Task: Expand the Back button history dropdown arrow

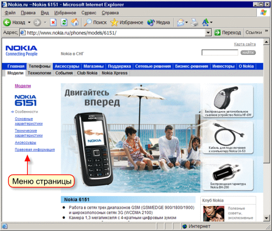Action: coord(29,22)
